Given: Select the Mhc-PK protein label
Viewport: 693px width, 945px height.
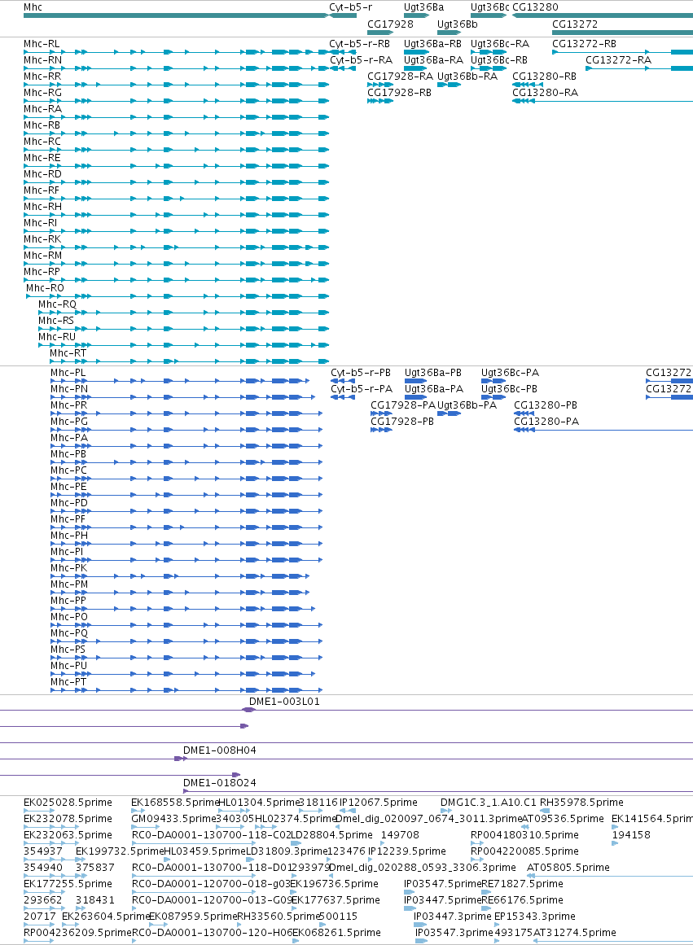Looking at the screenshot, I should pos(68,568).
